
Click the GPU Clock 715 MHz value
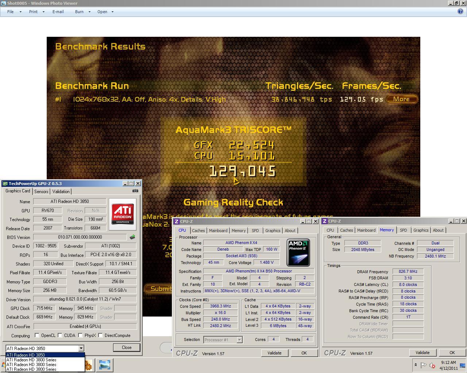coord(45,308)
